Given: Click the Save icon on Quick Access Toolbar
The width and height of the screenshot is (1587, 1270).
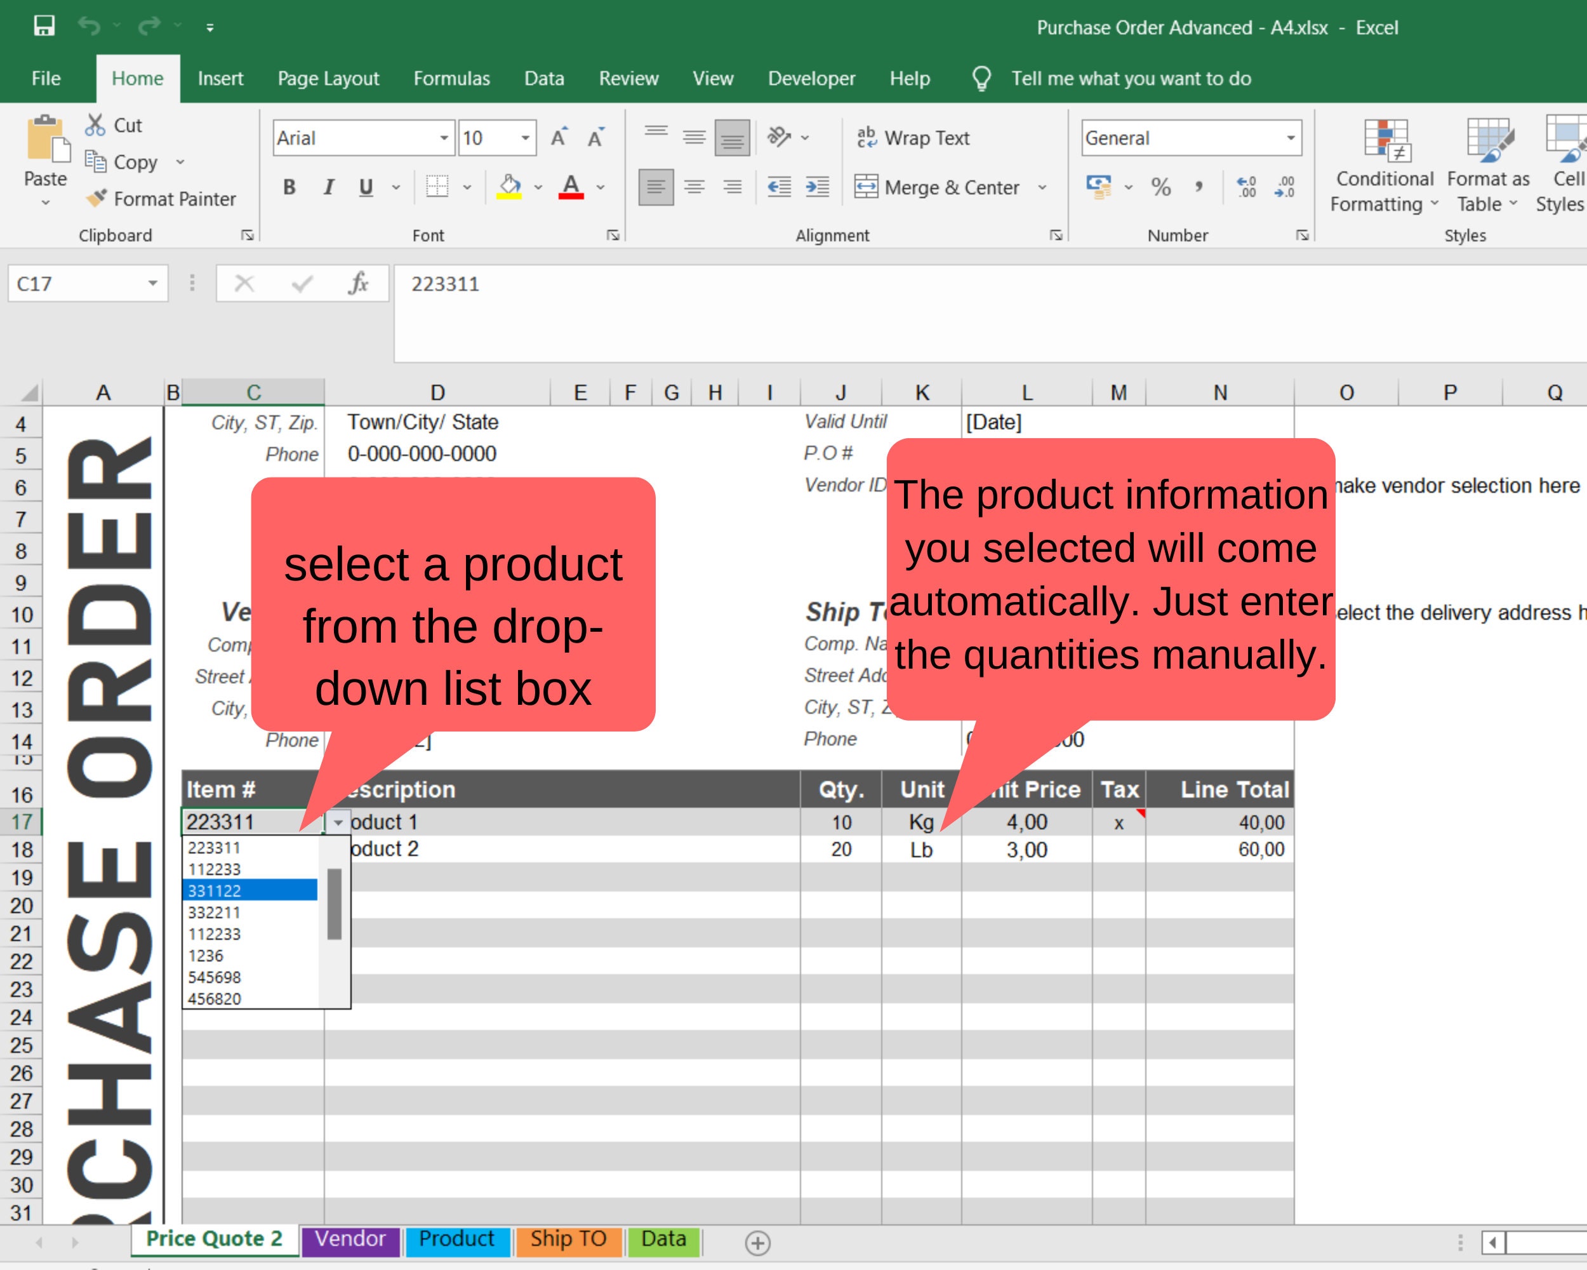Looking at the screenshot, I should point(46,27).
